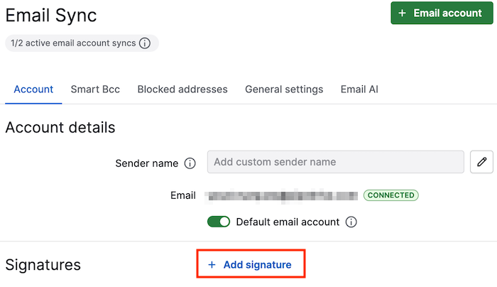
Task: Click the active email account syncs pill
Action: [82, 43]
